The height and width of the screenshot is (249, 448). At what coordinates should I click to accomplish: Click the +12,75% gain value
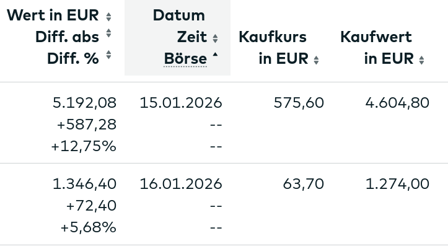click(x=84, y=147)
